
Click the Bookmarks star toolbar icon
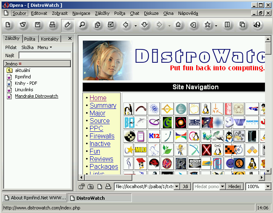click(207, 25)
